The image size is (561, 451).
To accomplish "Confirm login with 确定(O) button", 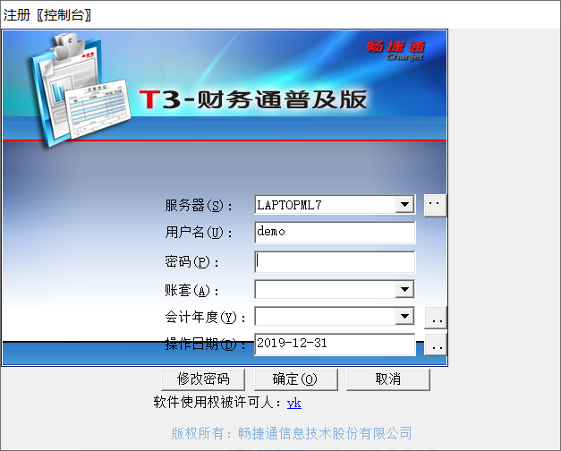I will [x=296, y=379].
